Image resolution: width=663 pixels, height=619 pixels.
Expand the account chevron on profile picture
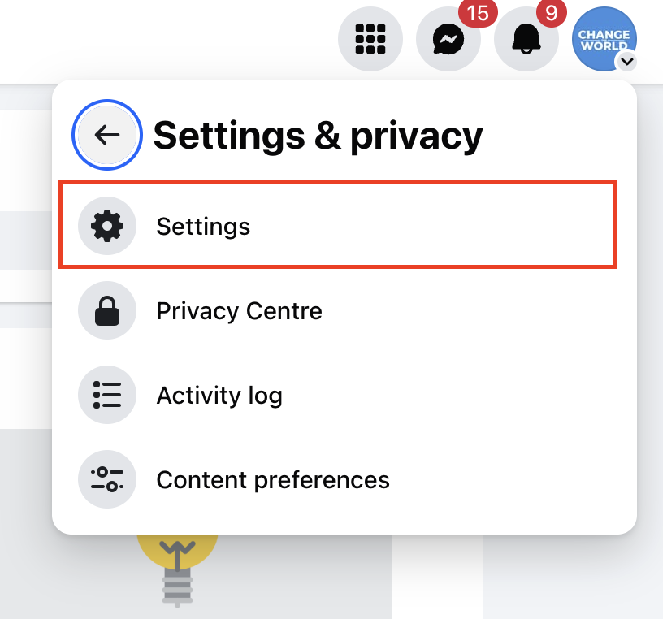pyautogui.click(x=627, y=62)
